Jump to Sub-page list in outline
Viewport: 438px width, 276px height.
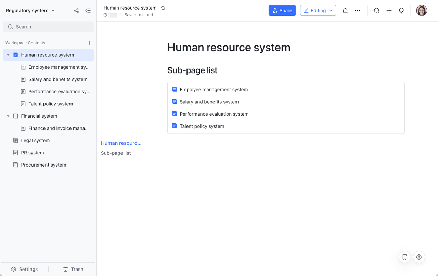pos(116,153)
